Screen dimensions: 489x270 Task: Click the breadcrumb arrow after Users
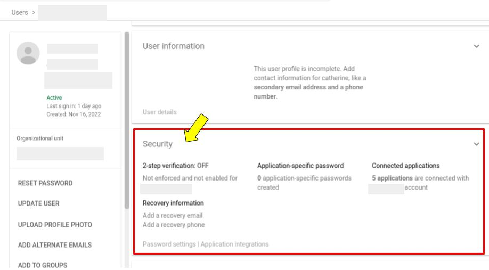pyautogui.click(x=34, y=12)
